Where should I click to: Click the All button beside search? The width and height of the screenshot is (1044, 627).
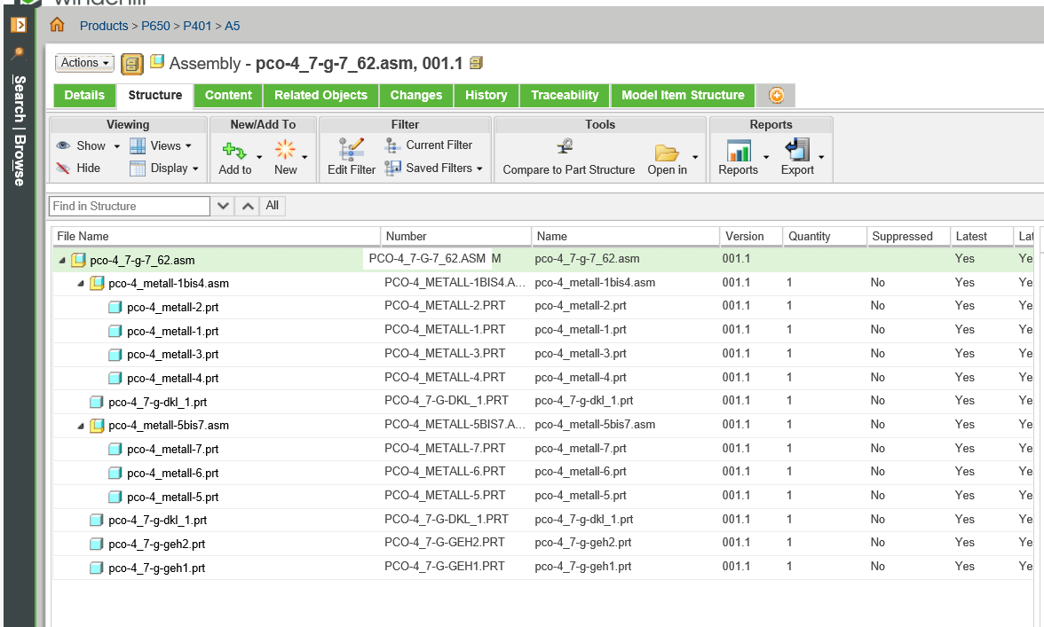pyautogui.click(x=273, y=206)
